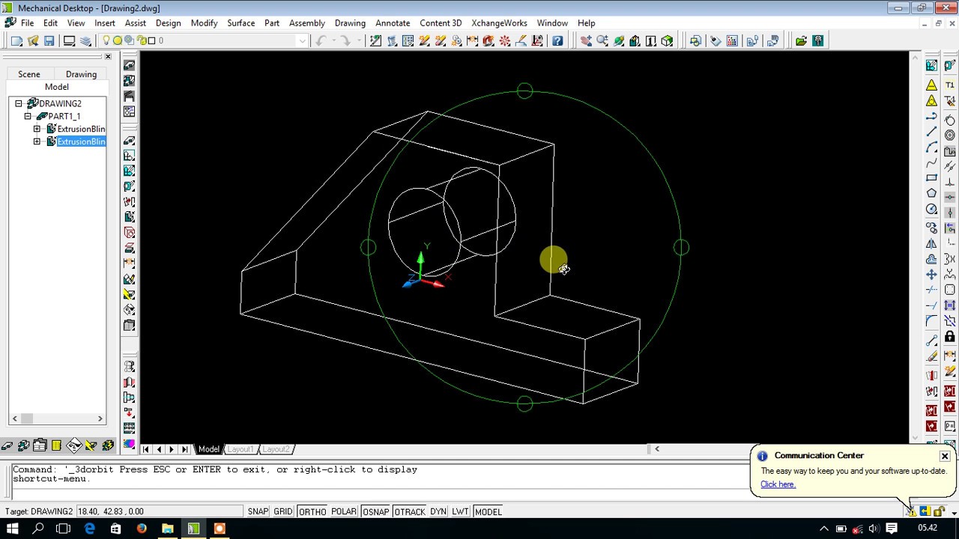
Task: Open the Redo history dropdown arrow
Action: [x=359, y=40]
